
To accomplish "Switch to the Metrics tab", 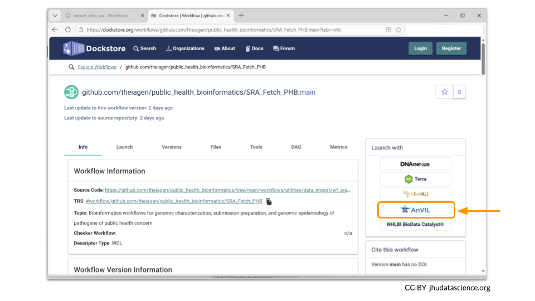I will (x=338, y=147).
